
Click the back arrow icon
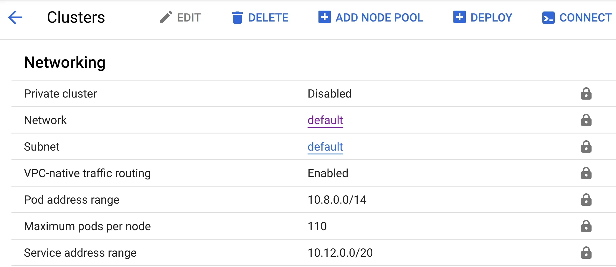(15, 17)
